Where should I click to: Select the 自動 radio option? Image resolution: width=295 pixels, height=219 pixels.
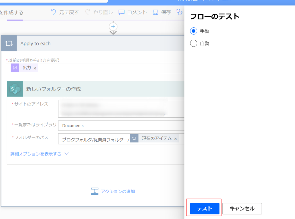[x=194, y=43]
